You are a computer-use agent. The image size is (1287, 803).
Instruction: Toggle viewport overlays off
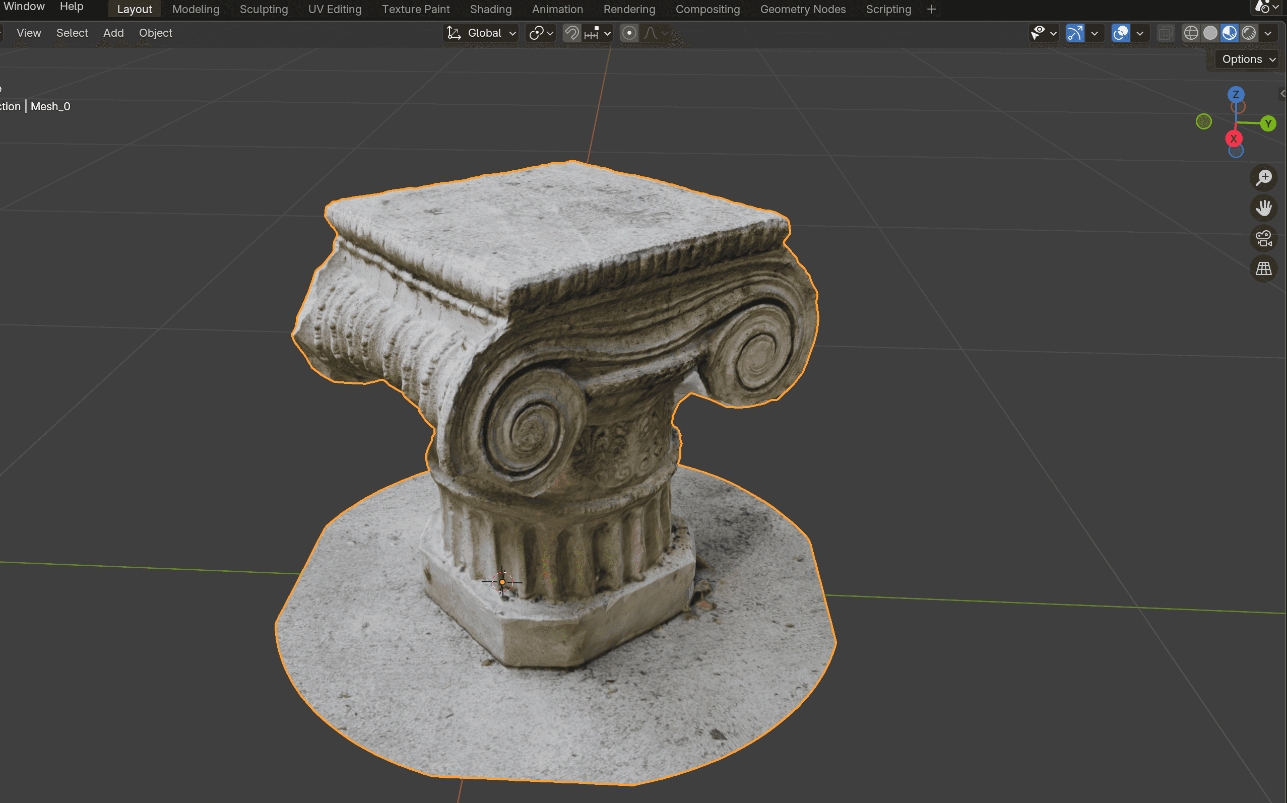(1120, 32)
